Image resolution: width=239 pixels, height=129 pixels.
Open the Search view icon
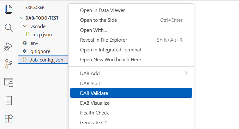click(9, 27)
